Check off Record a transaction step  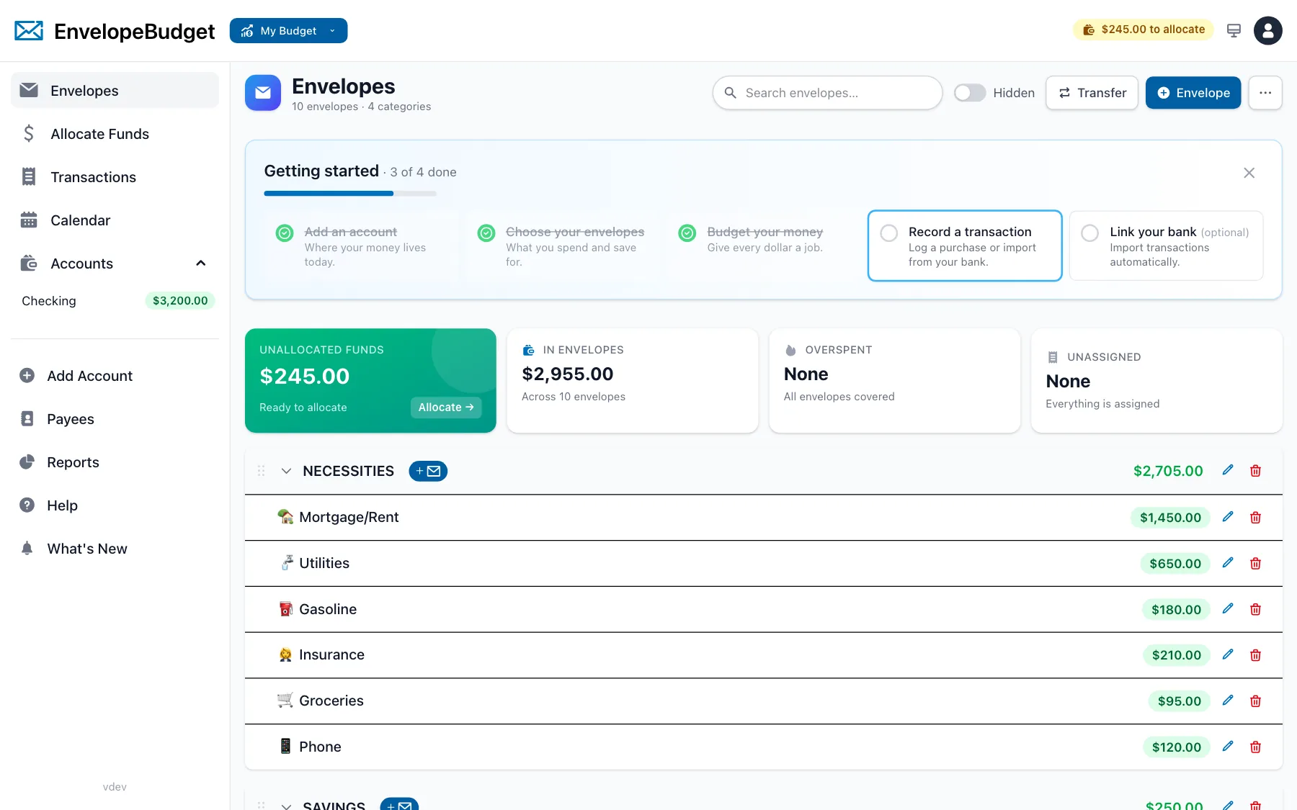889,233
